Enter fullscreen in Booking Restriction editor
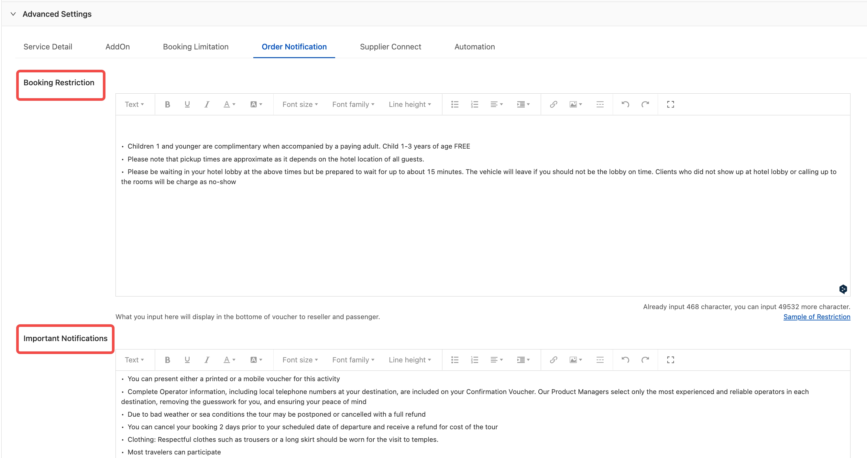 (670, 105)
